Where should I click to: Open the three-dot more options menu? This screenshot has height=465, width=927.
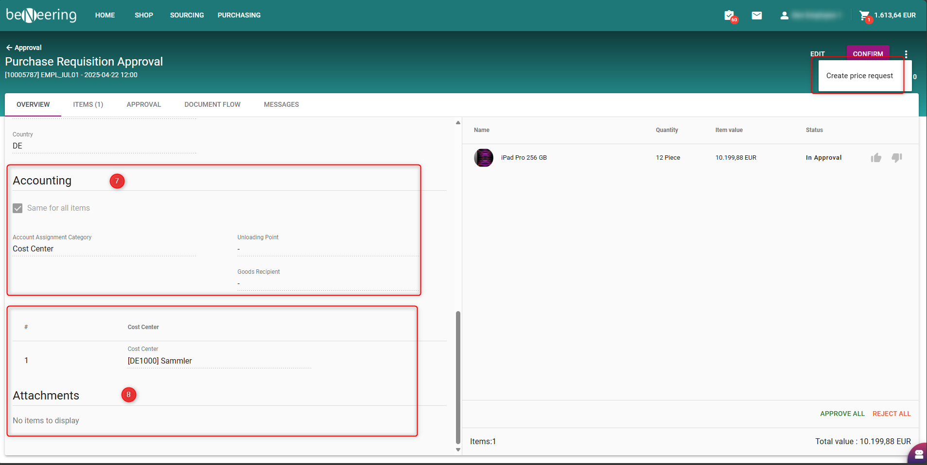(x=906, y=54)
